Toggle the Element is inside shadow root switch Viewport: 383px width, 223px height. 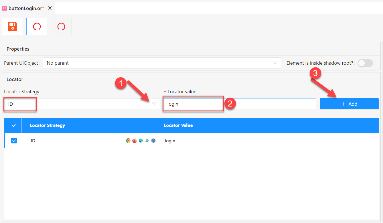pyautogui.click(x=365, y=63)
